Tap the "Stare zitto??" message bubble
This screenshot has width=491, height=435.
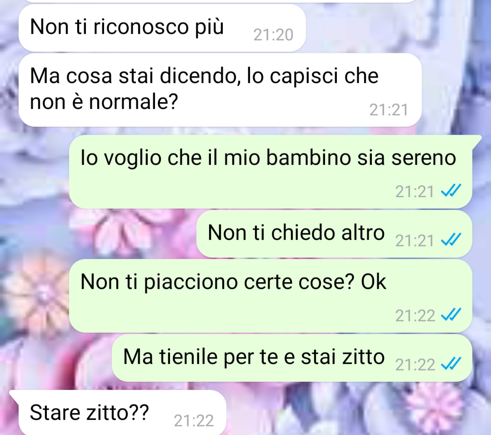pos(118,412)
